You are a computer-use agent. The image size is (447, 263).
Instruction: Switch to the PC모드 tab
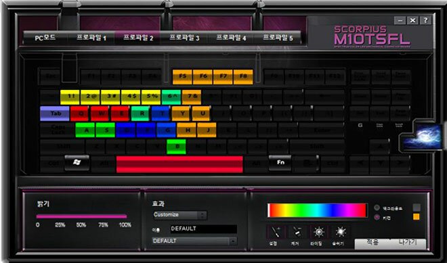45,38
